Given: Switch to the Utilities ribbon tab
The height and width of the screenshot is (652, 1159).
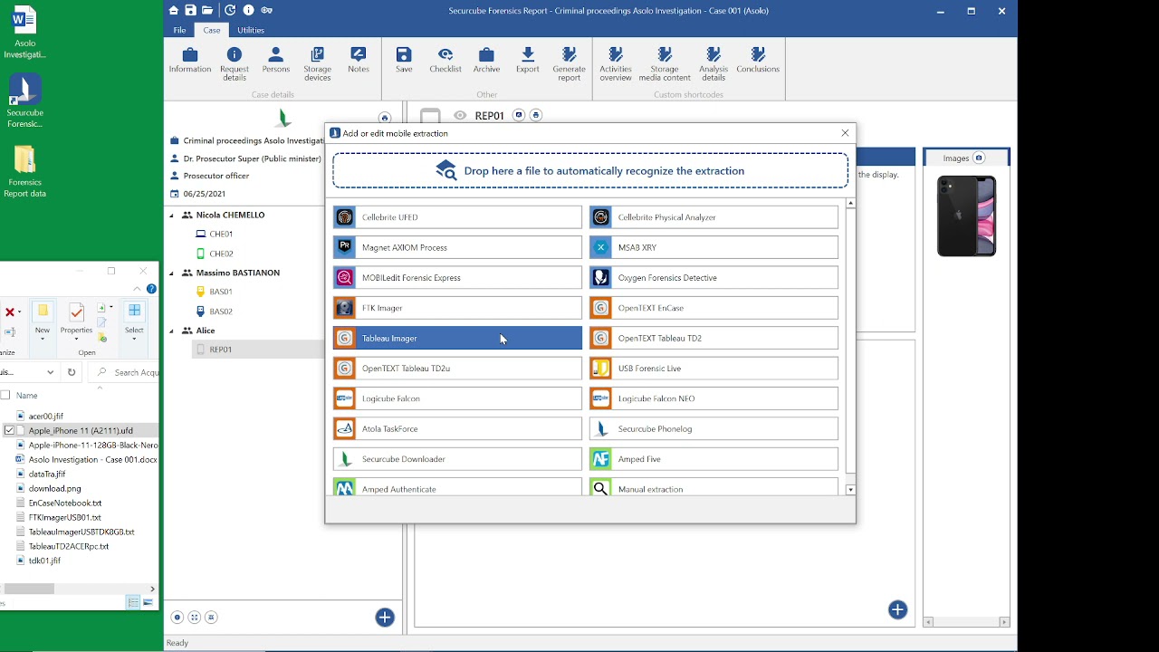Looking at the screenshot, I should [251, 30].
